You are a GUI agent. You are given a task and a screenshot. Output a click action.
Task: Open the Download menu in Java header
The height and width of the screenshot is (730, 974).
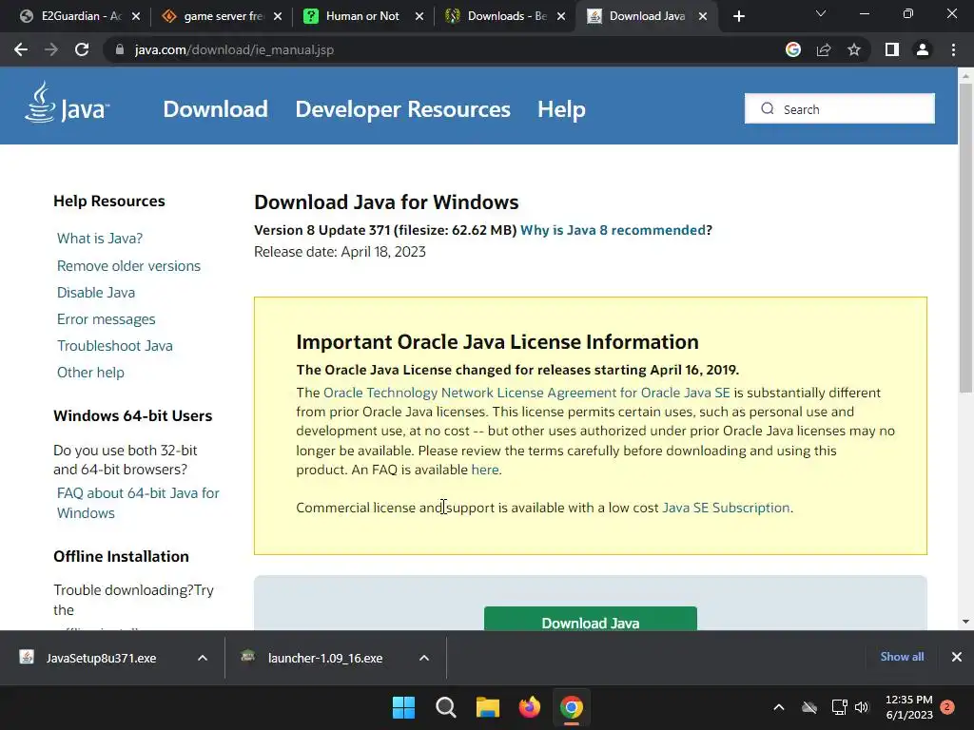coord(216,109)
